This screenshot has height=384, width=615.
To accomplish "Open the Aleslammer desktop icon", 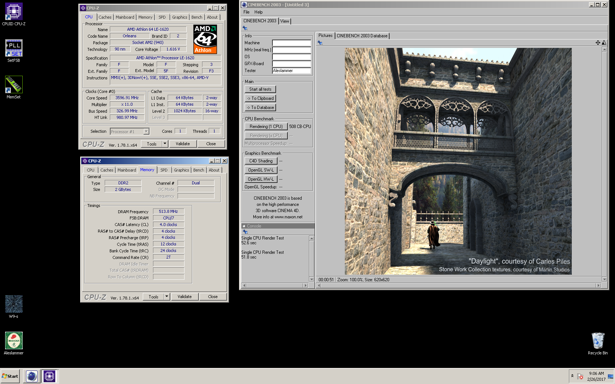I will pos(14,343).
